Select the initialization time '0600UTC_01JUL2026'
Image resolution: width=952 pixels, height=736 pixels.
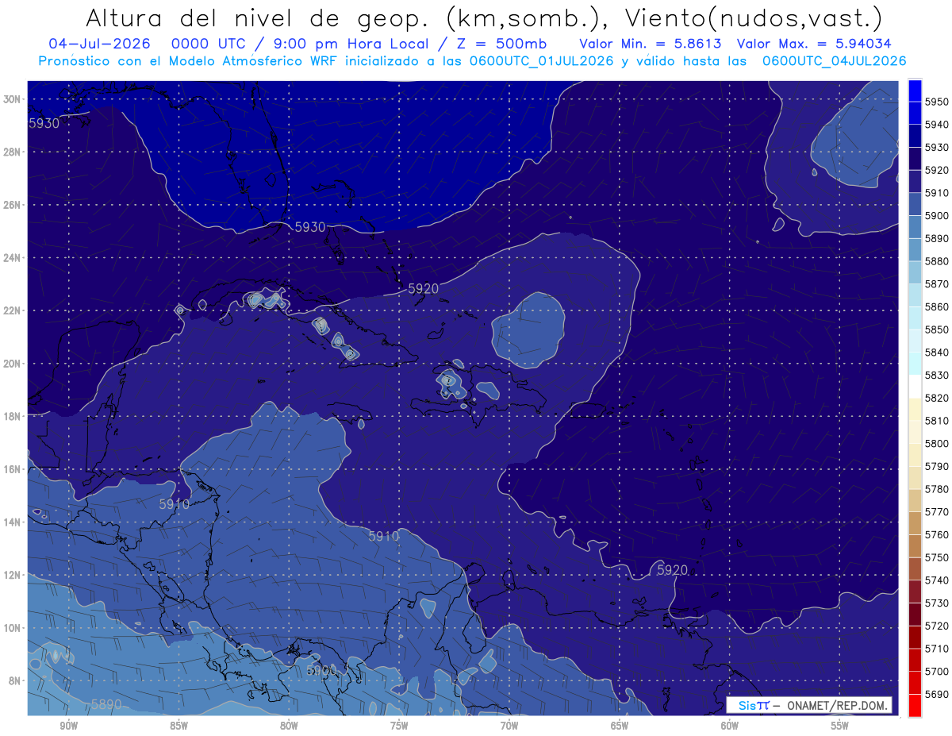tap(543, 60)
